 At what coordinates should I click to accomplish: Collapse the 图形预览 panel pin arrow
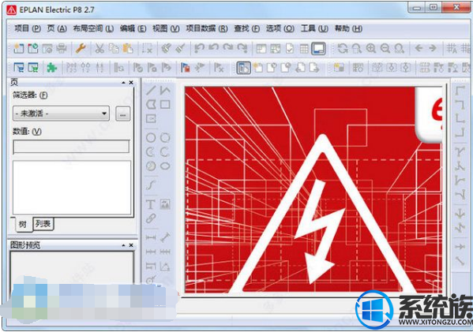(124, 245)
